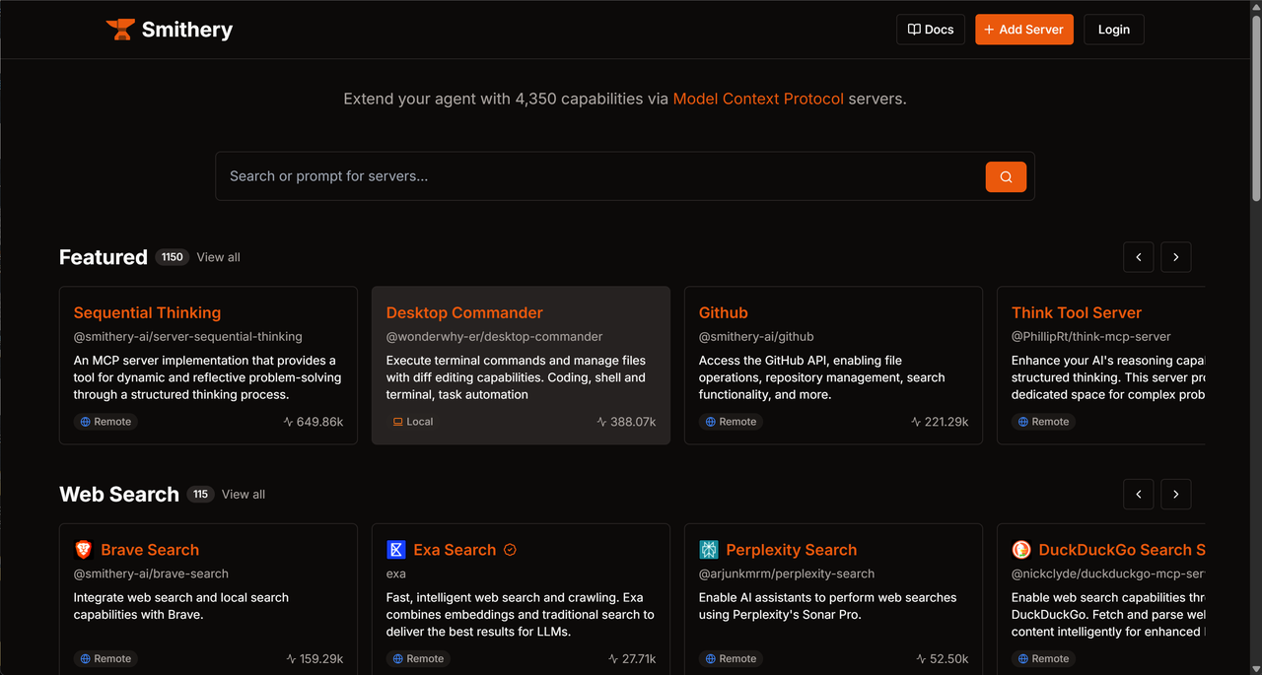This screenshot has width=1262, height=675.
Task: Open the Brave Search server title
Action: click(x=150, y=550)
